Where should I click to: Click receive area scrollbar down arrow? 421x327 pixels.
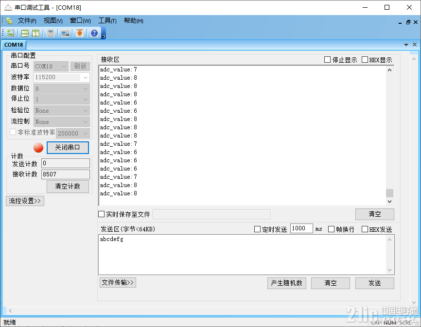click(x=389, y=202)
